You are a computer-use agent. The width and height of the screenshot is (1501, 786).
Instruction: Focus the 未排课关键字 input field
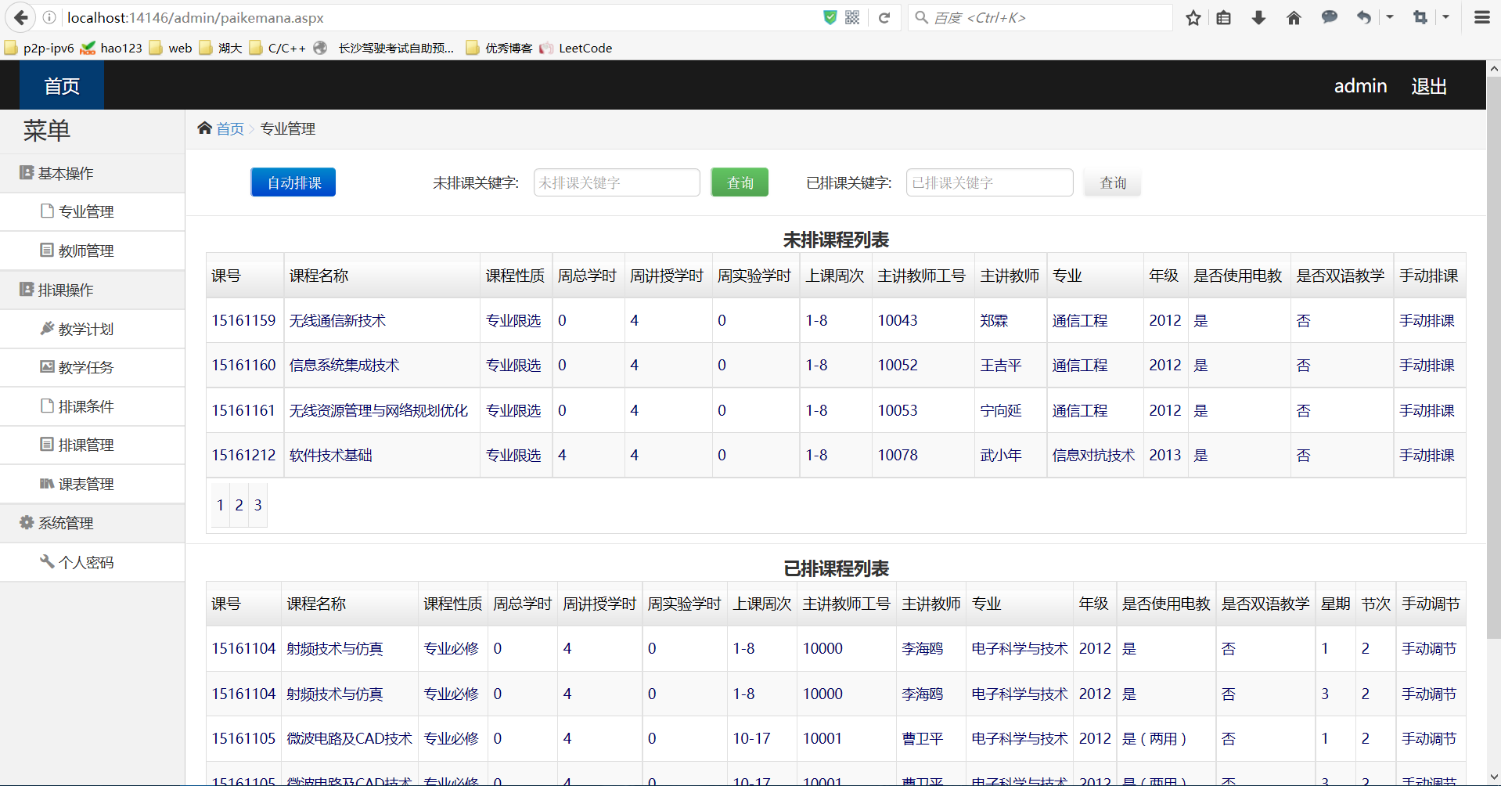click(617, 182)
